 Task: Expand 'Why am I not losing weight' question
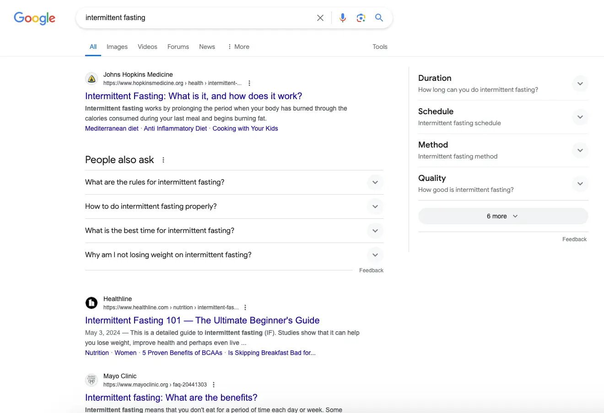pyautogui.click(x=234, y=255)
